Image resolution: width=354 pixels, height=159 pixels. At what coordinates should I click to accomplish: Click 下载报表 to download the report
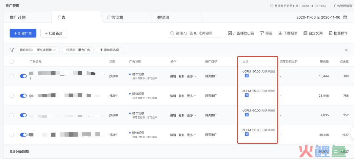click(x=288, y=33)
